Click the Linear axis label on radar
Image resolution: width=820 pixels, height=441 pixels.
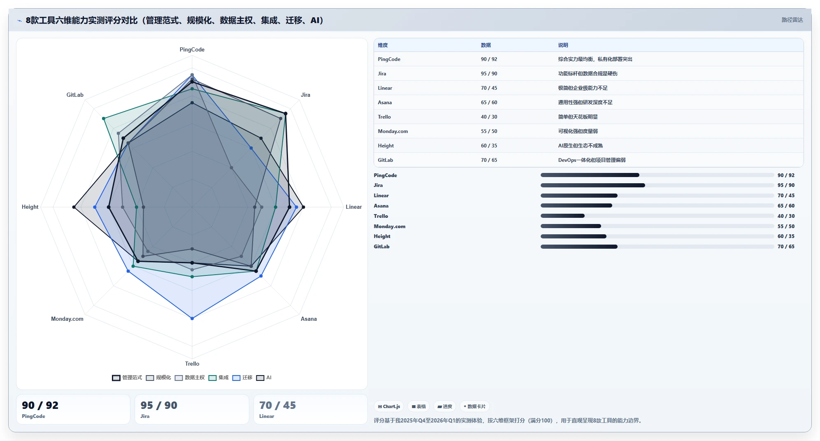pos(353,207)
